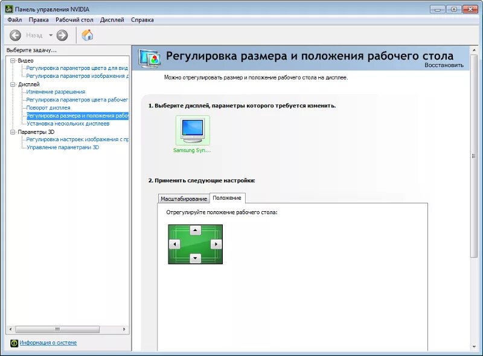Click the NVIDIA title bar icon

9,9
